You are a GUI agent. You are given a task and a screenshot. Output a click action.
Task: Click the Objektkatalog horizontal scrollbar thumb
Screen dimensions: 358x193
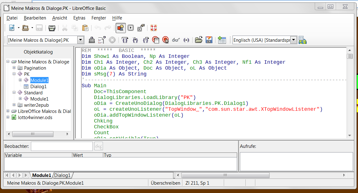[x=33, y=134]
